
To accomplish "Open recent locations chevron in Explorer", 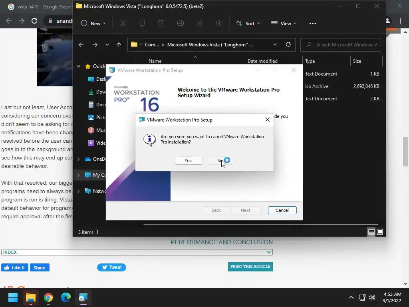I will [107, 45].
